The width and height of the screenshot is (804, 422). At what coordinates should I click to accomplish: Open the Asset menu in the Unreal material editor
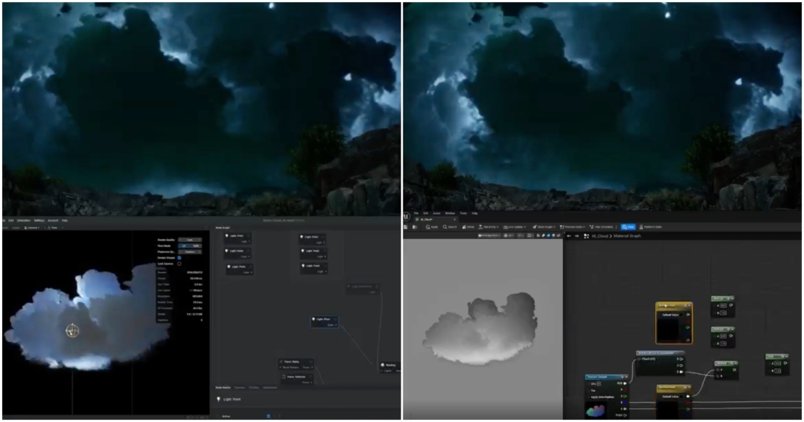coord(436,213)
